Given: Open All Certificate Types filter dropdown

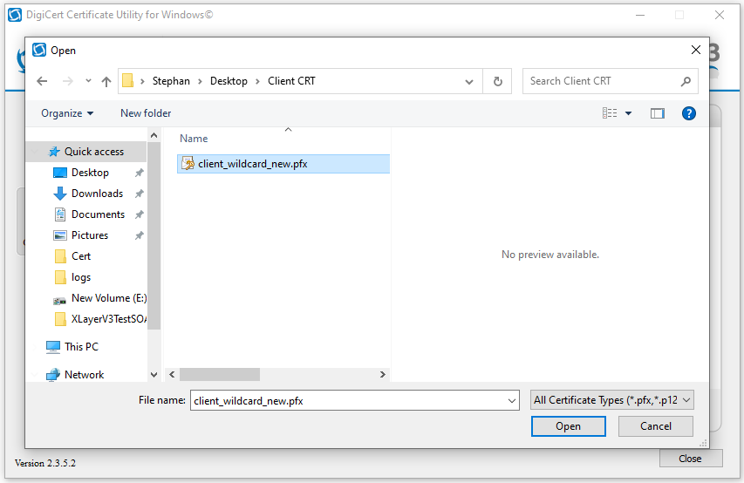Looking at the screenshot, I should click(x=612, y=400).
